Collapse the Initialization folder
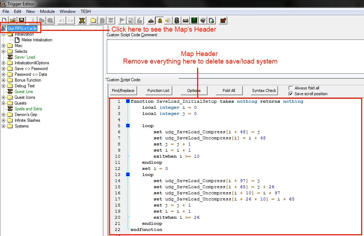Screen dimensions: 364x236 click(4, 34)
